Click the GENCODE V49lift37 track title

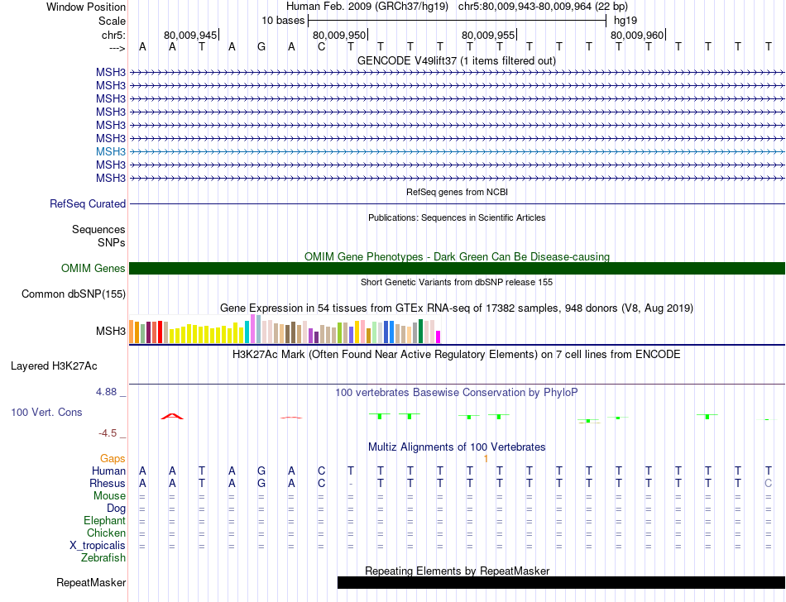(457, 60)
